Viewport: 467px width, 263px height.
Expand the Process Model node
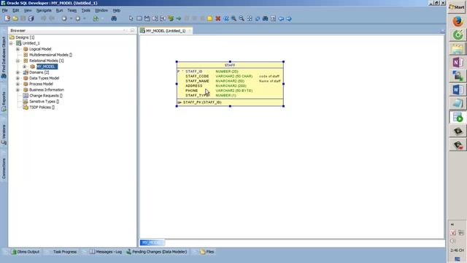tap(18, 84)
